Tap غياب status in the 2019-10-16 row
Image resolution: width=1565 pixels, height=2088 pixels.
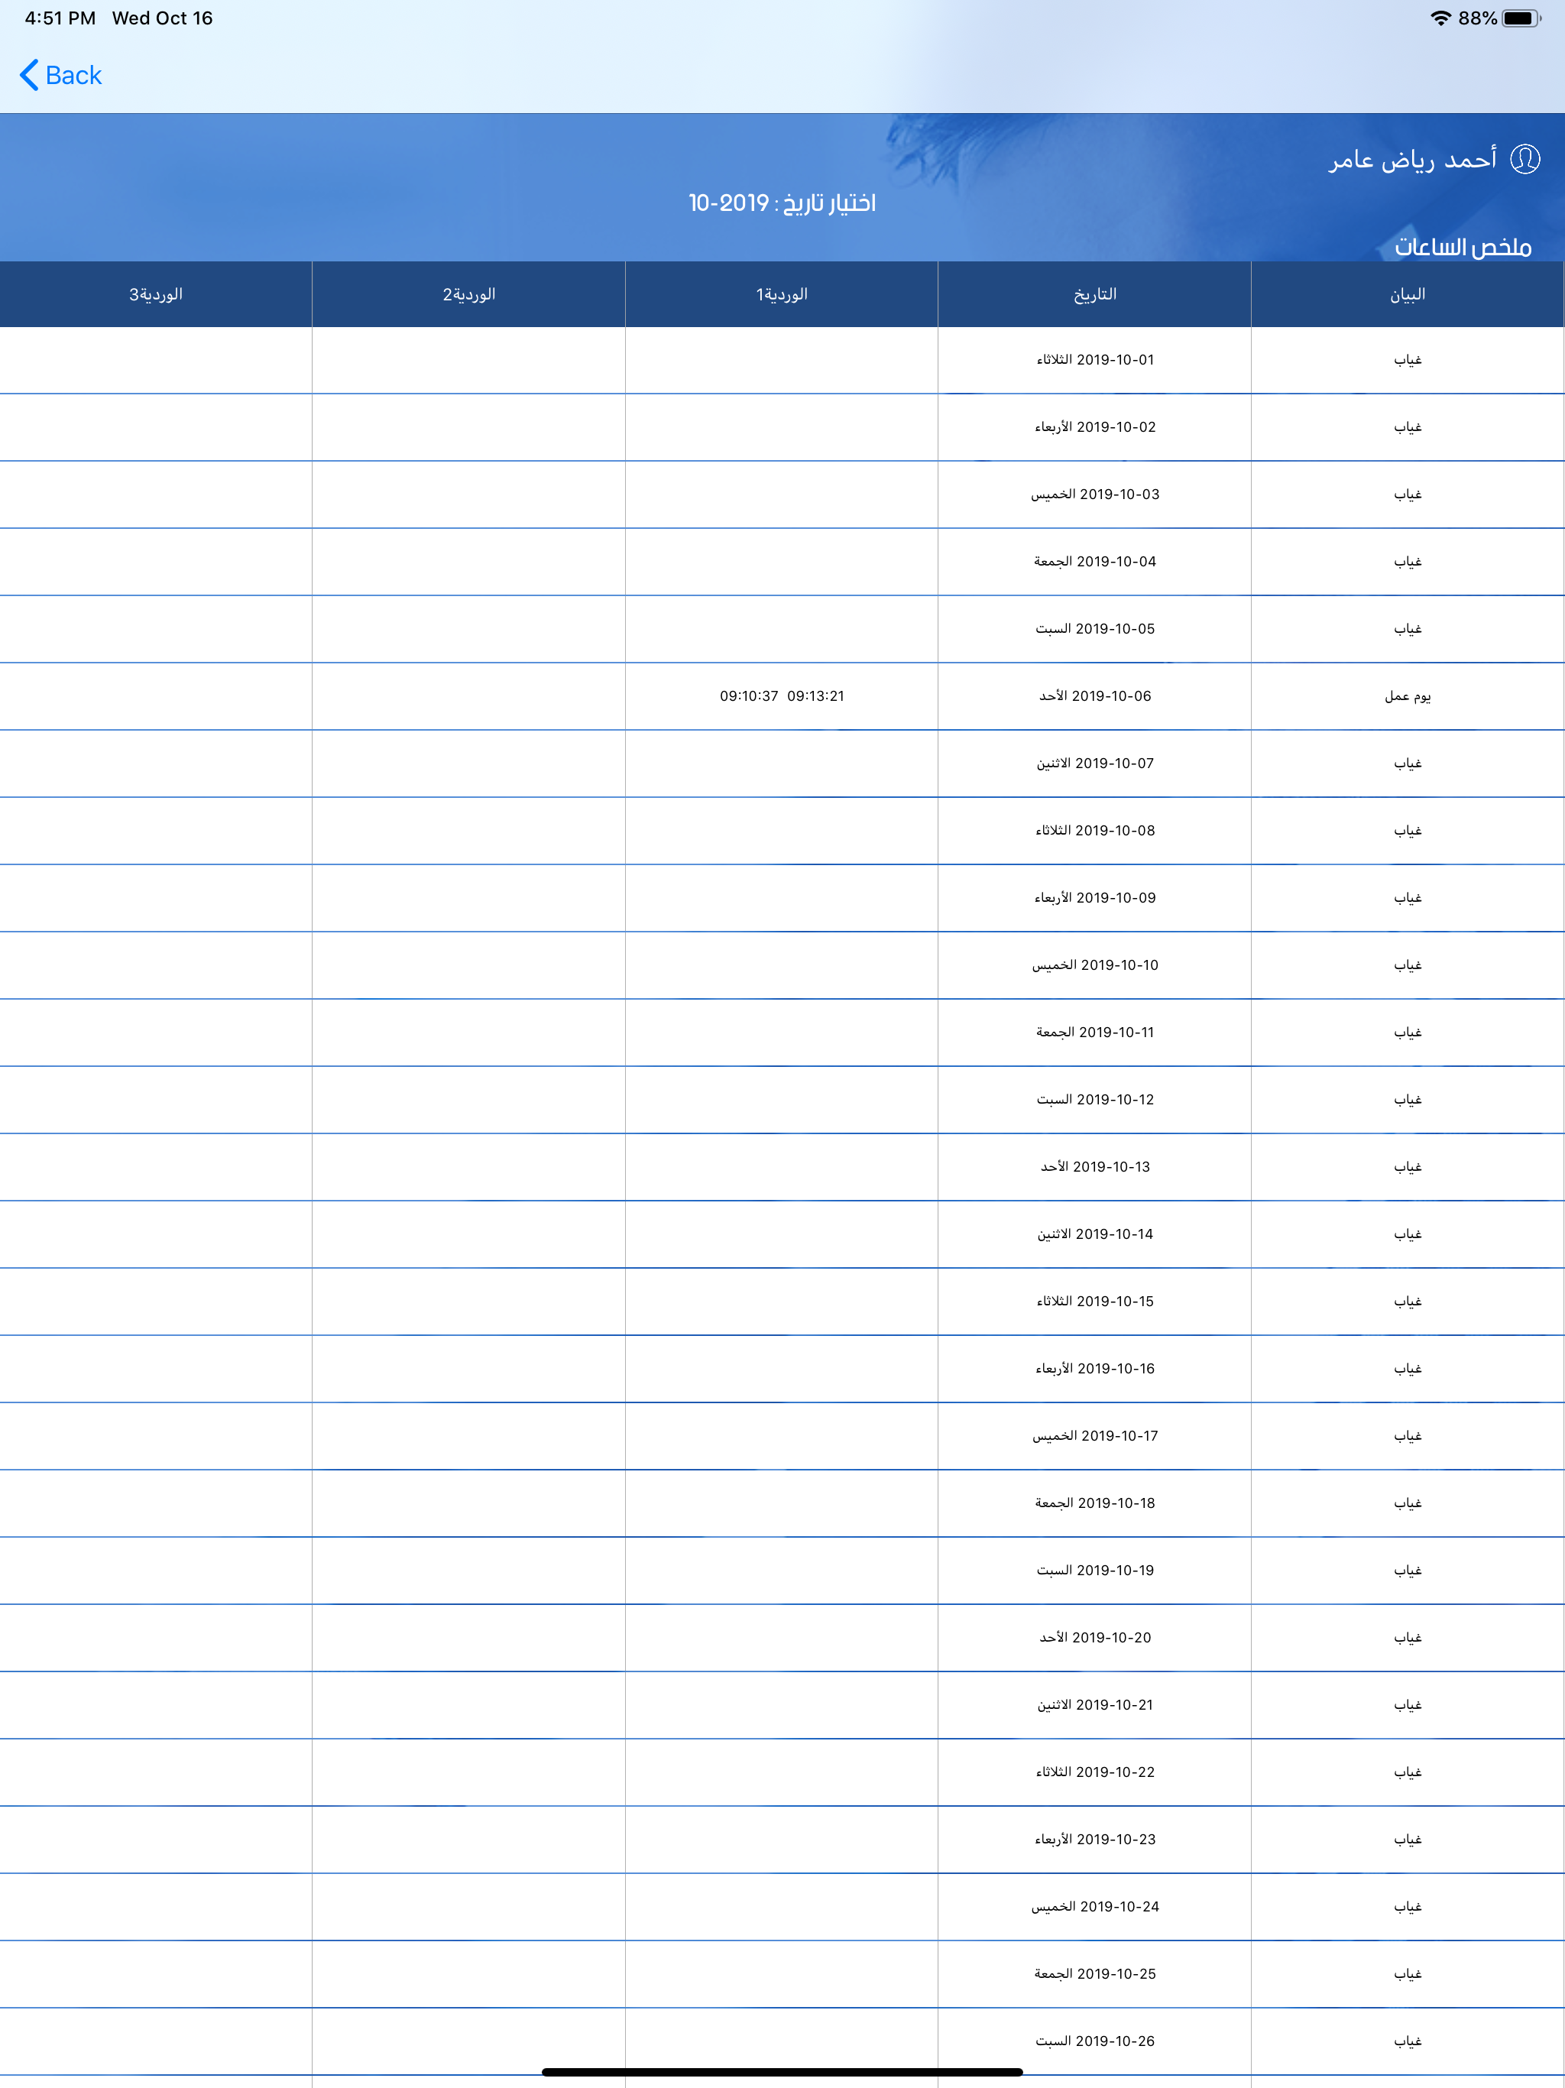click(1408, 1369)
